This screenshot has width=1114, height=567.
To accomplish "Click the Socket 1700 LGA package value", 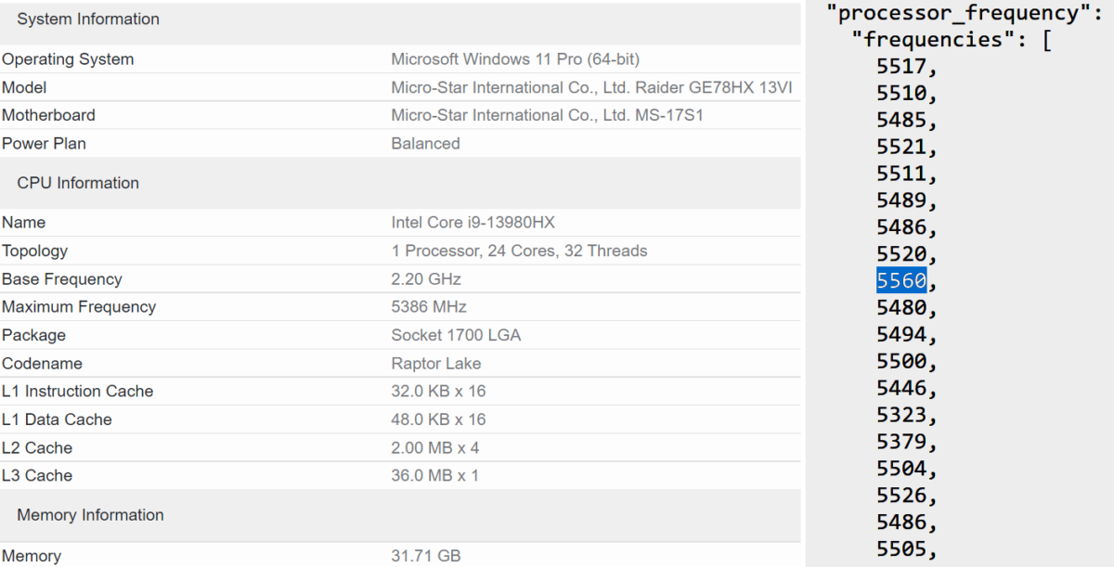I will pos(456,335).
